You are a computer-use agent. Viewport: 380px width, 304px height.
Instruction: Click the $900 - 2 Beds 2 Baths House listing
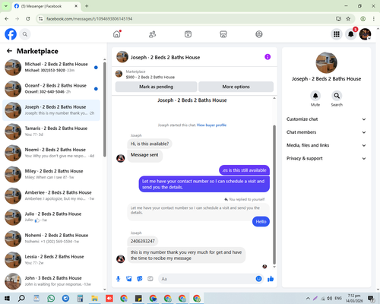click(x=150, y=77)
